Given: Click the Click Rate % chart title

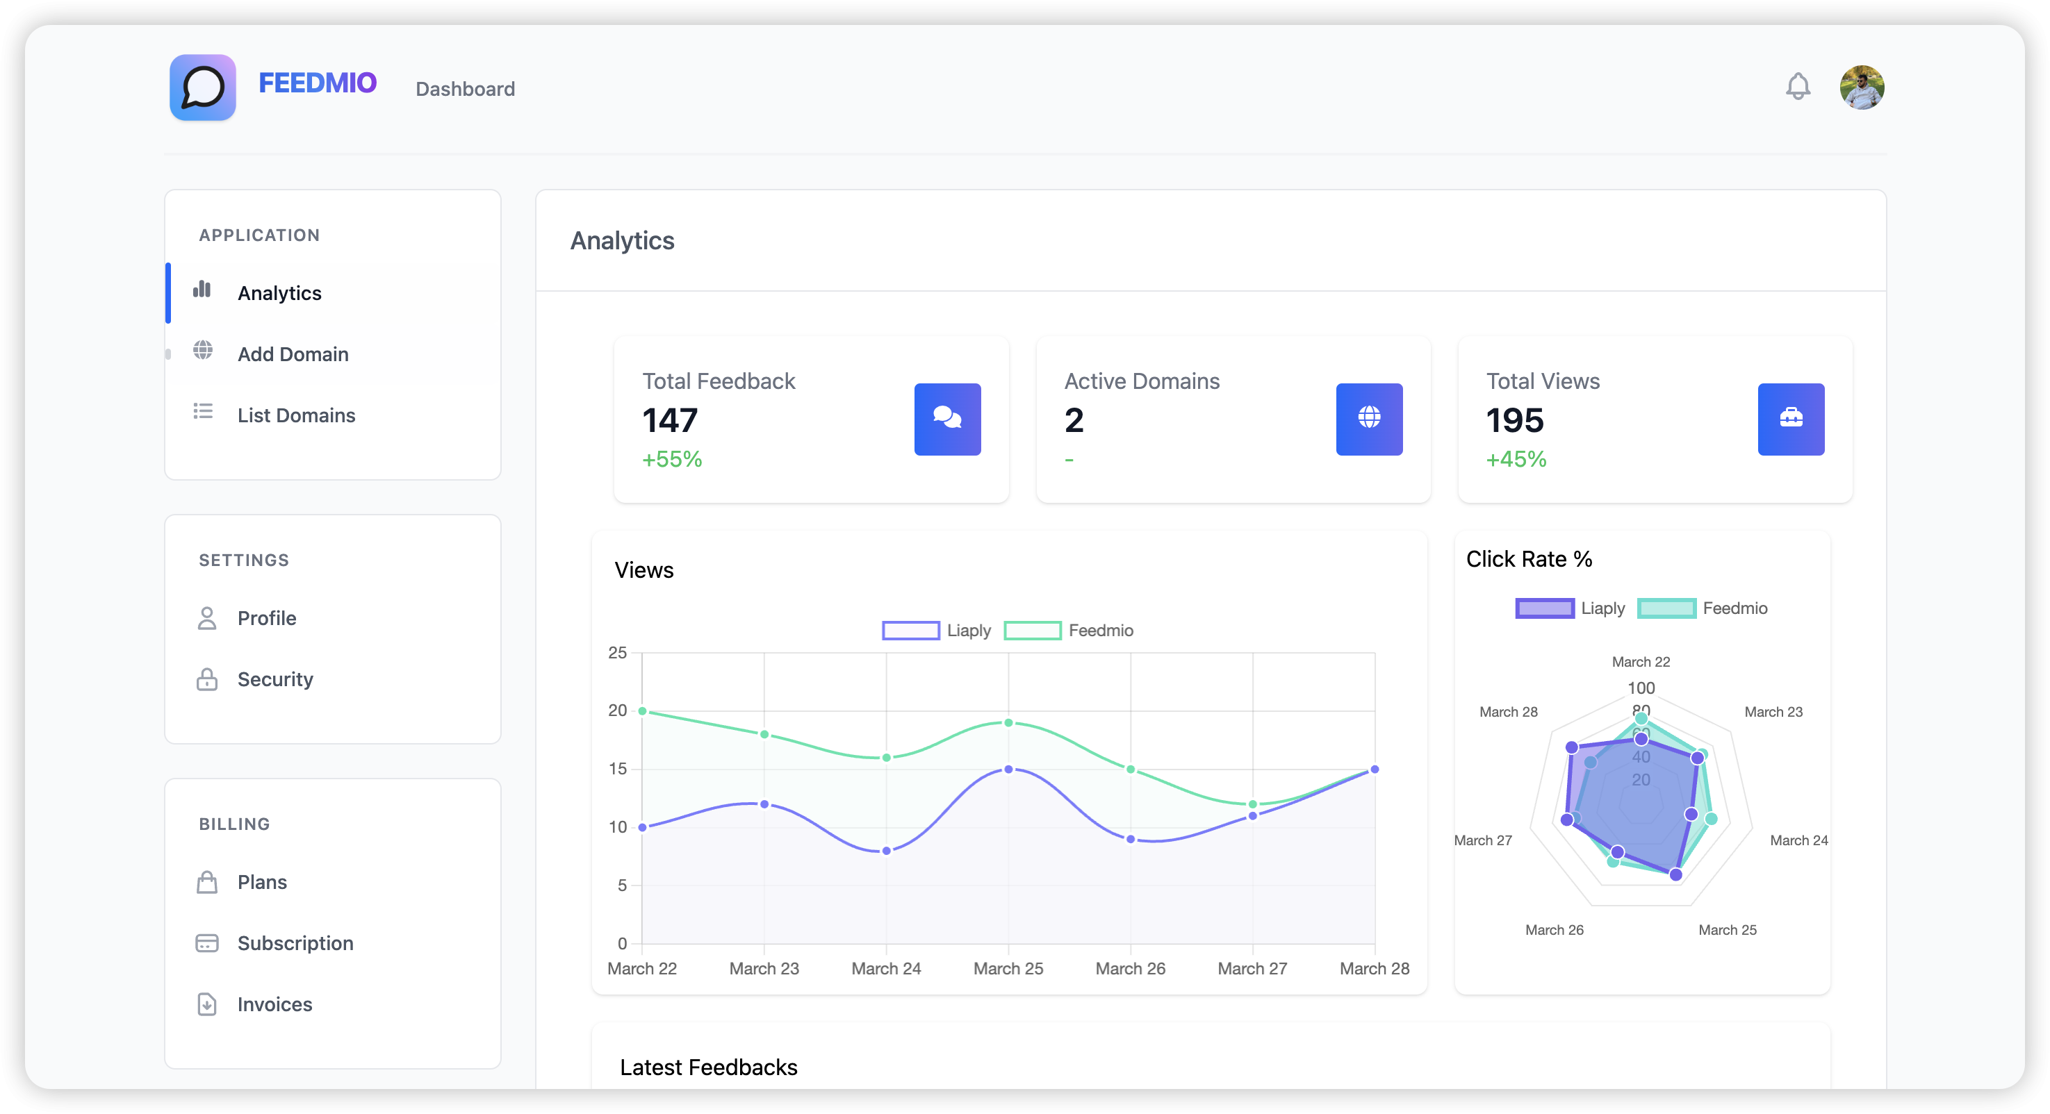Looking at the screenshot, I should (1529, 559).
